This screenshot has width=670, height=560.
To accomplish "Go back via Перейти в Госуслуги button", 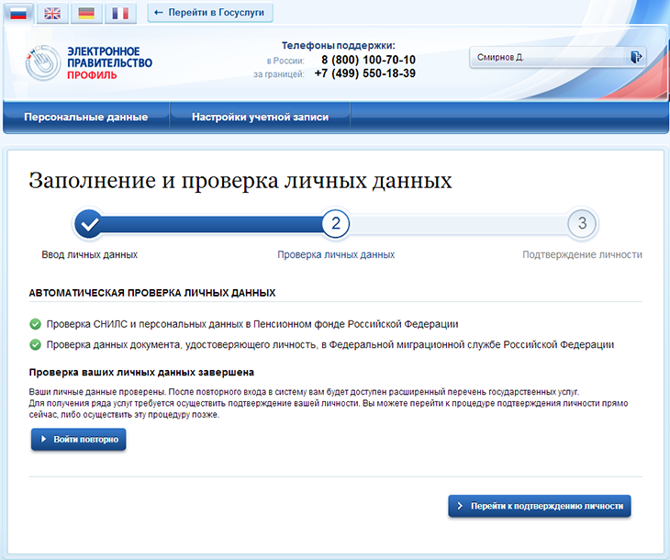I will tap(210, 13).
